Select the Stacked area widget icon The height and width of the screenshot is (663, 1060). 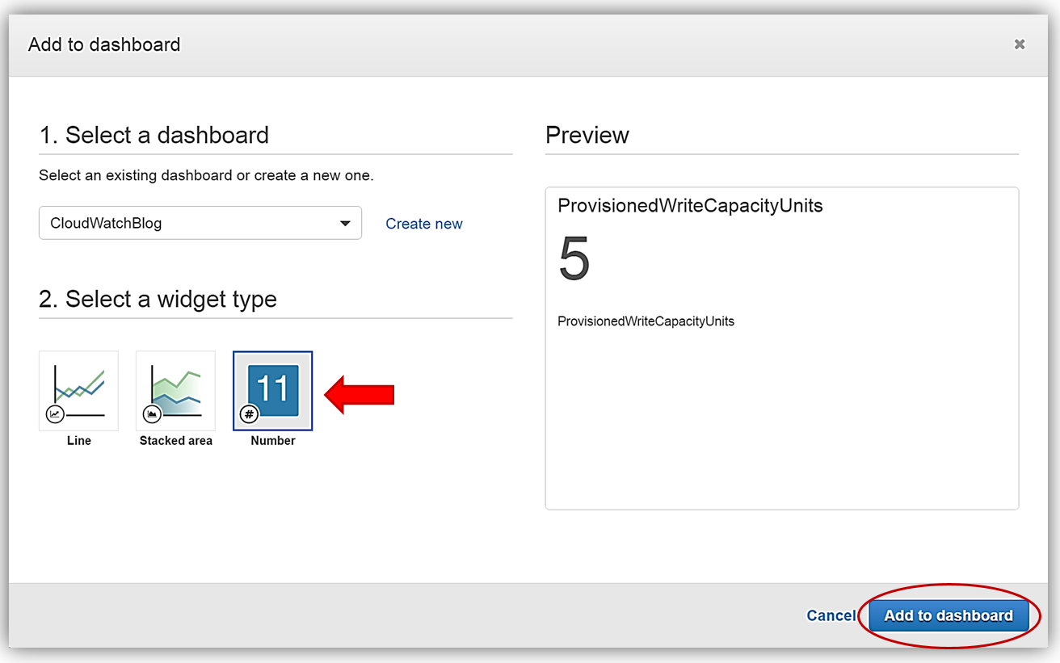(175, 390)
